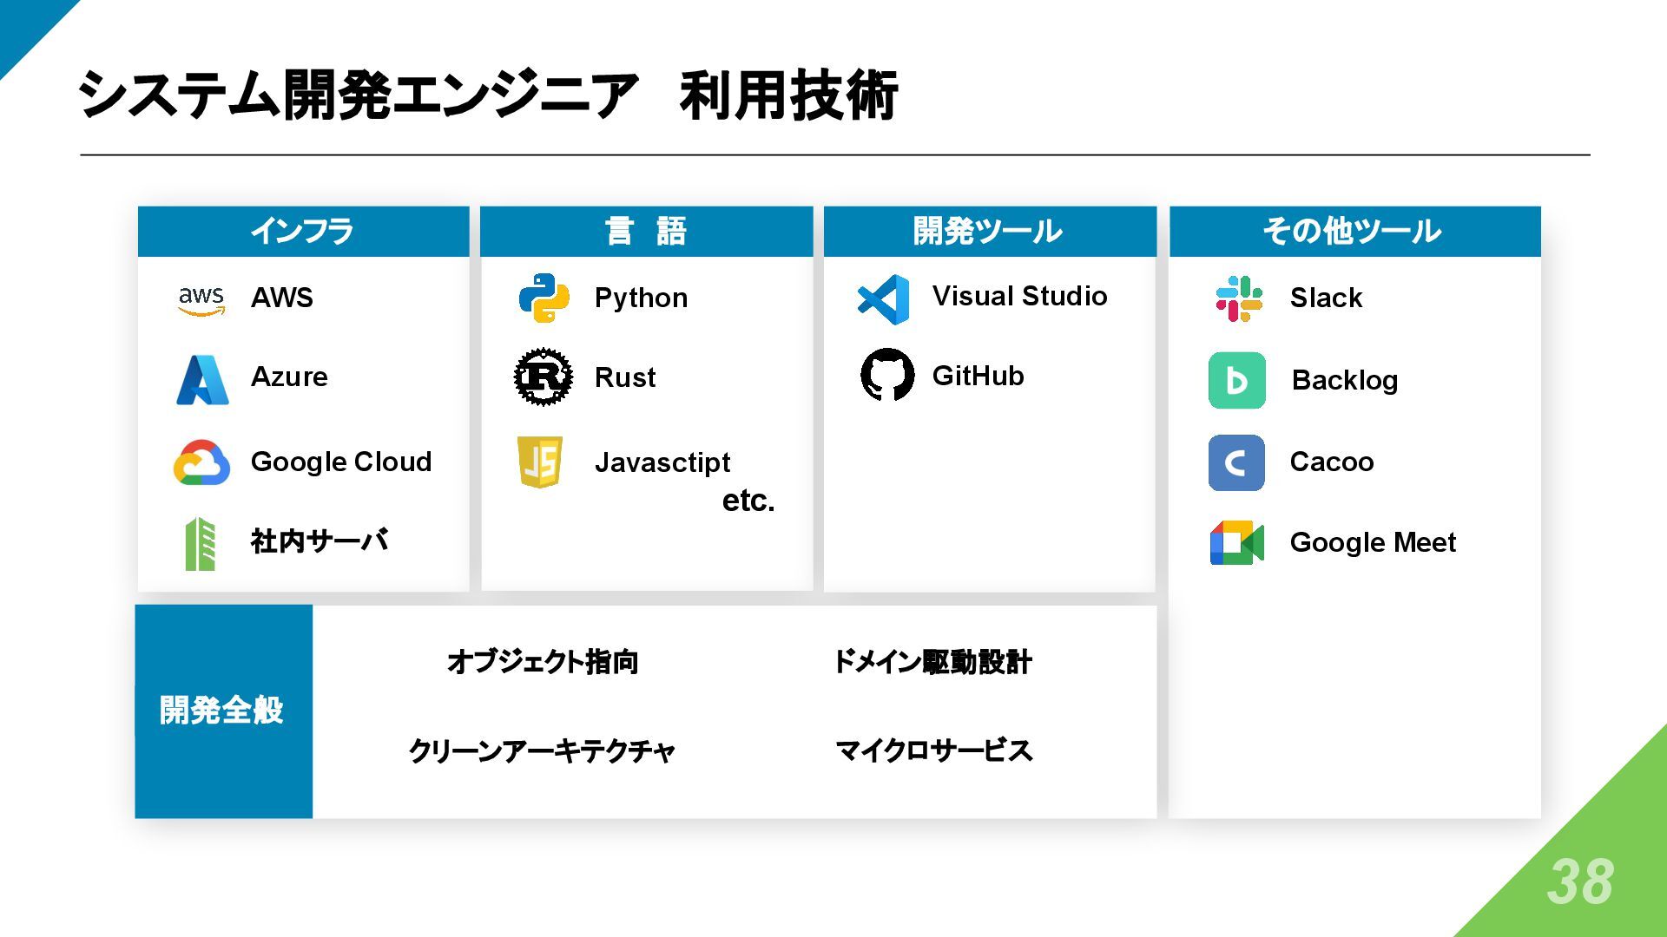Screen dimensions: 1667x937
Task: Click the slide page number 38
Action: coord(1579,882)
